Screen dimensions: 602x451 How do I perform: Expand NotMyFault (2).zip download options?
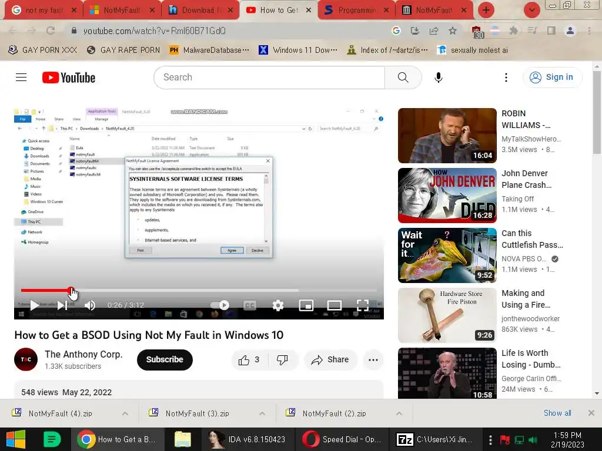(399, 413)
